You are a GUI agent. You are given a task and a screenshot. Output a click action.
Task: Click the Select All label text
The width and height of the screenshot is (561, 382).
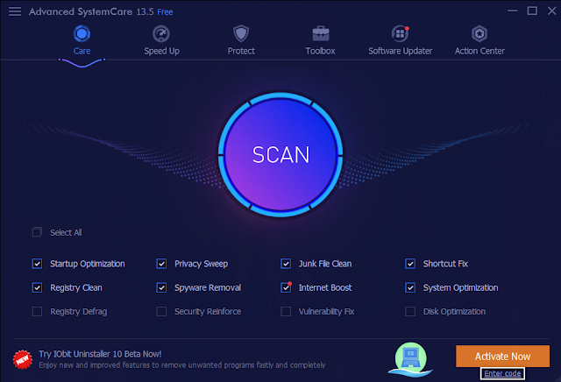[x=66, y=232]
